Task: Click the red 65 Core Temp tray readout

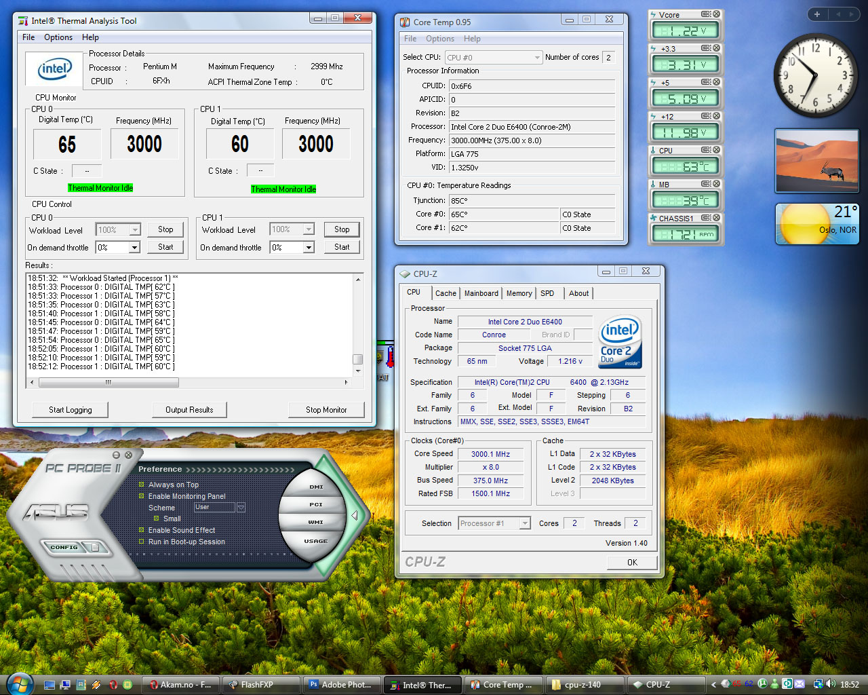Action: [x=737, y=684]
